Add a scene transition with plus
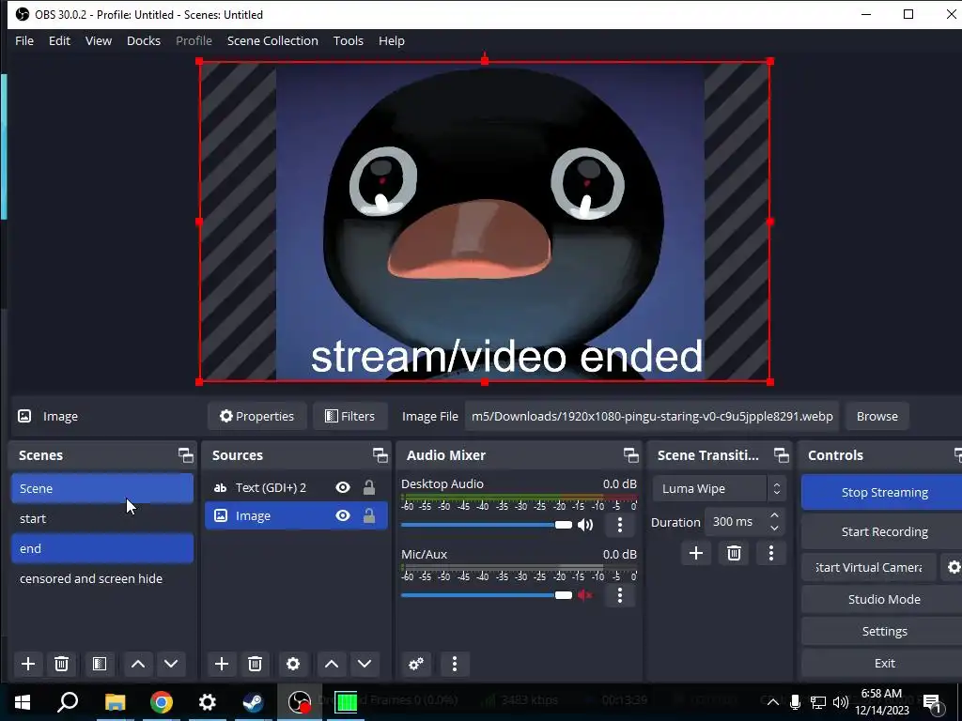Screen dimensions: 962x721 696,553
